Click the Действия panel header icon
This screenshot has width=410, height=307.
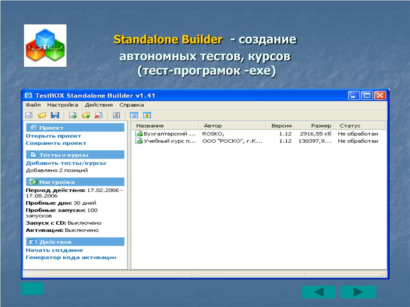33,242
